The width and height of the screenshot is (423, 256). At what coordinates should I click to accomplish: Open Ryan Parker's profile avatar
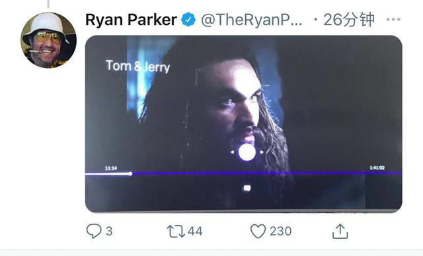48,40
